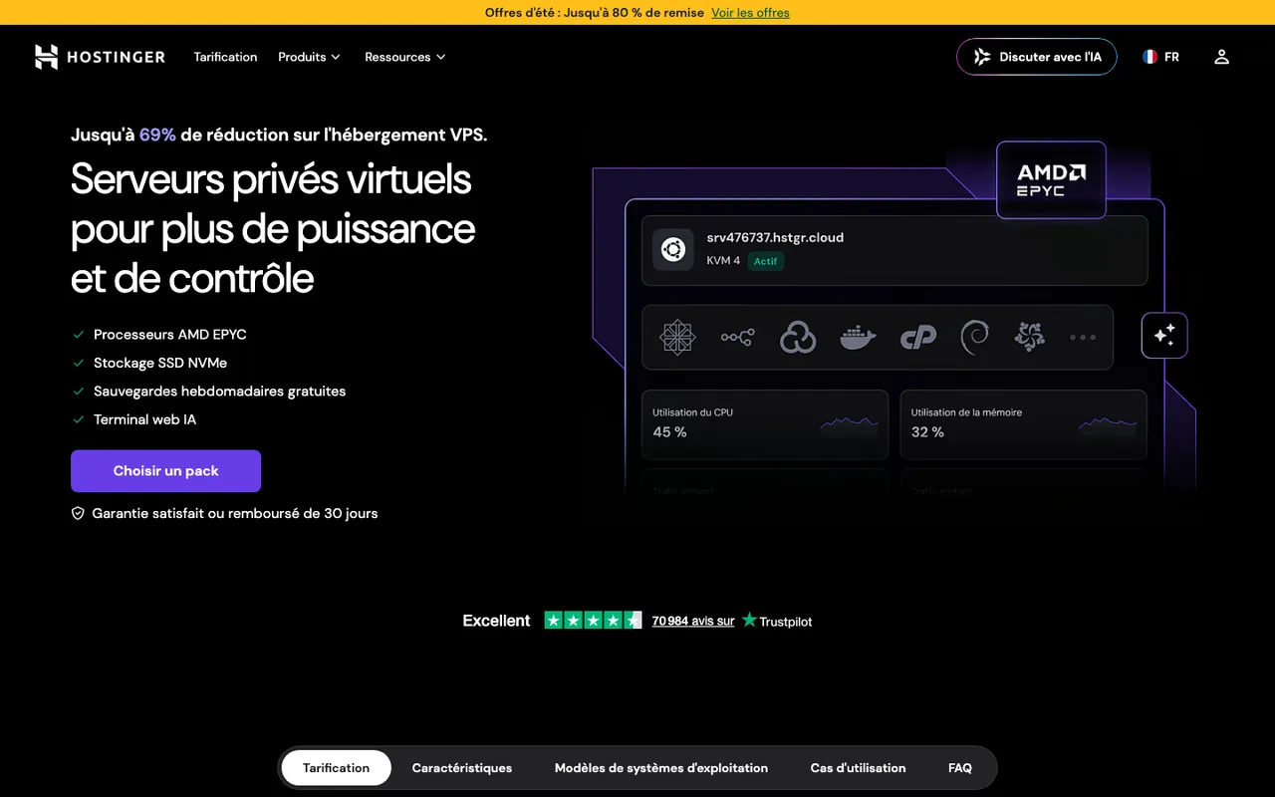Switch to the Tarification tab in bottom bar
1275x797 pixels.
click(x=336, y=768)
